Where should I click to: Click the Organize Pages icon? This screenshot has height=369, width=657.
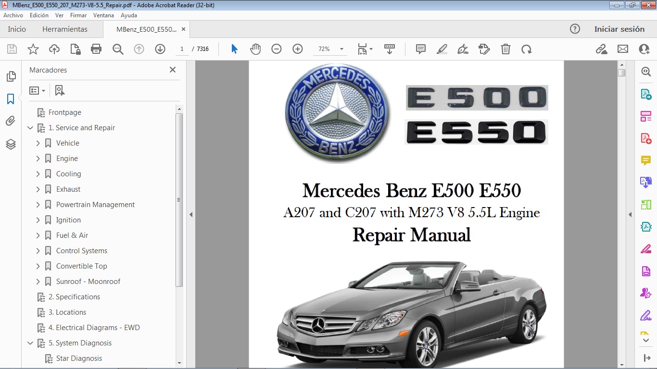646,116
